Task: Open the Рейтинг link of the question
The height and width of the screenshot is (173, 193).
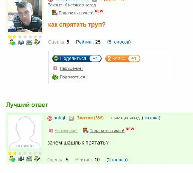Action: point(85,42)
